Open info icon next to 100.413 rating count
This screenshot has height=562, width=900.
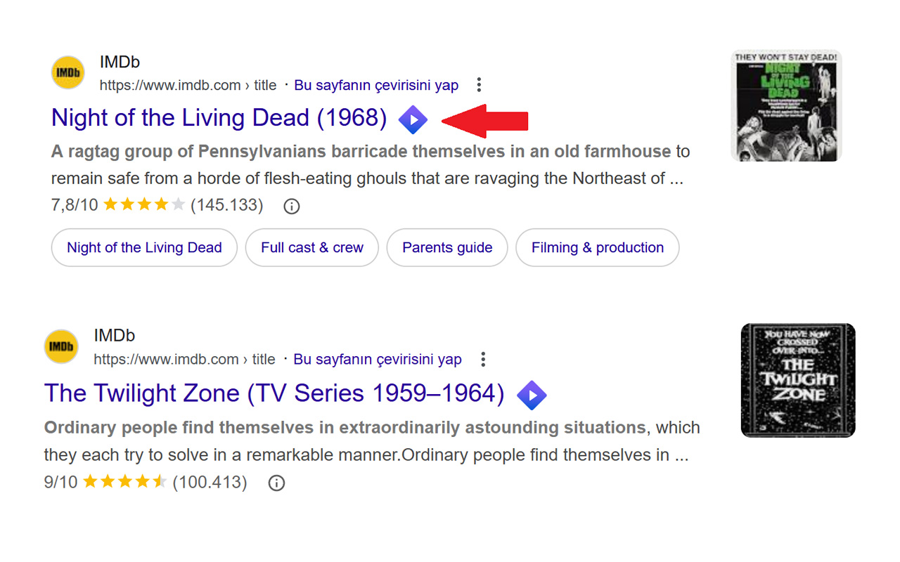[x=276, y=483]
